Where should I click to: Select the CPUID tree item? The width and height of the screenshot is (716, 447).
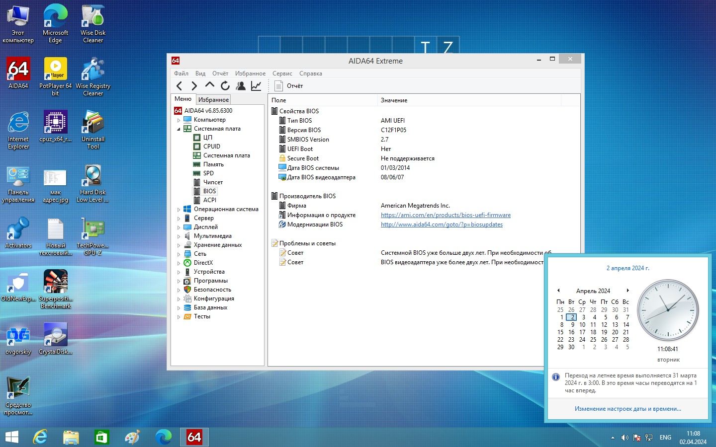[212, 147]
